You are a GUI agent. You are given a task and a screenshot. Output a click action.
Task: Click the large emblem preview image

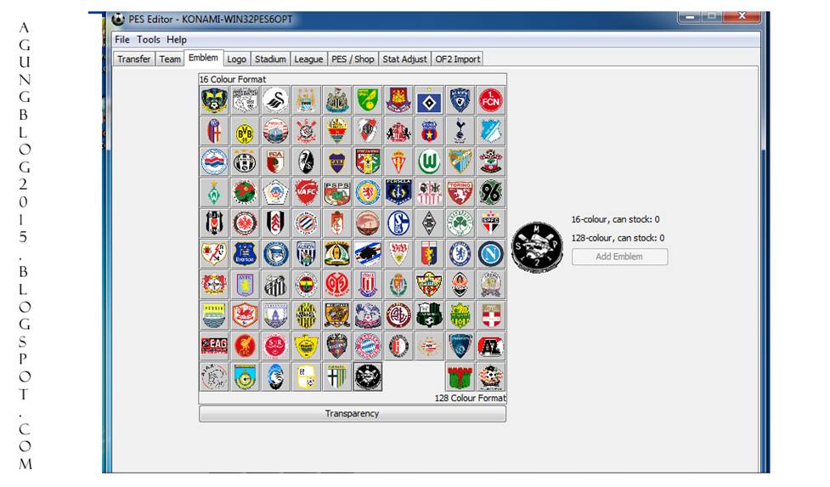pos(537,247)
